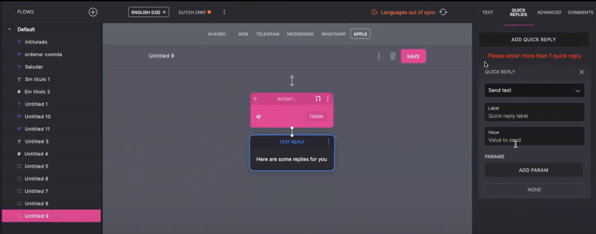Select the WhatsApp channel tab
Screen dimensions: 596x234
click(333, 34)
